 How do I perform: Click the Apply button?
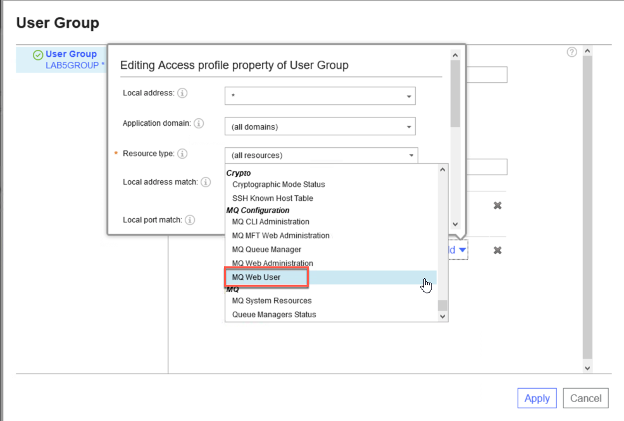(537, 398)
